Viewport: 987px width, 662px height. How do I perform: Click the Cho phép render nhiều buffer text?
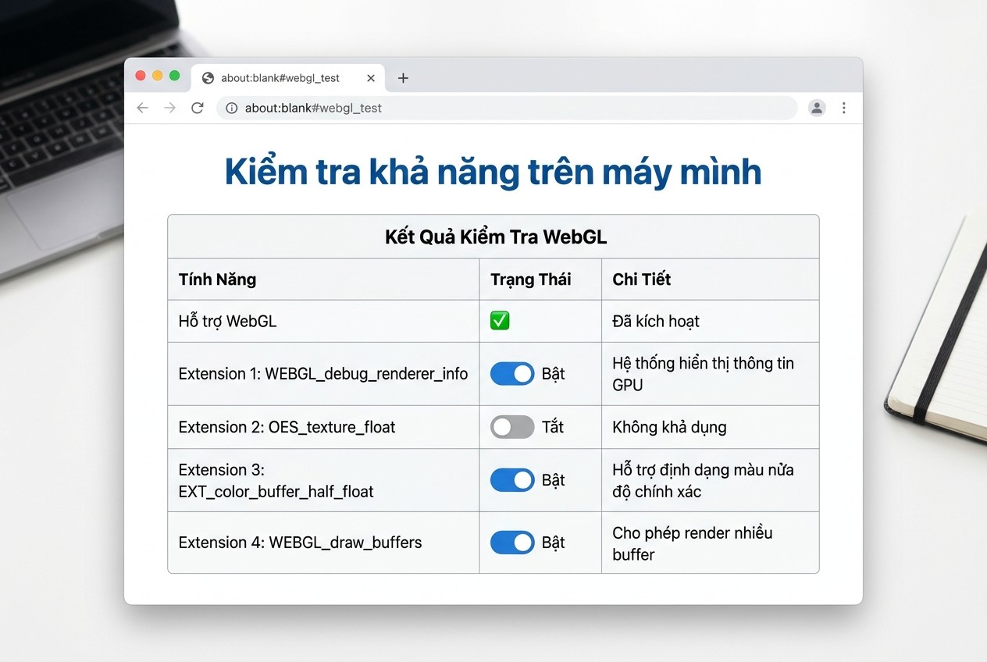click(x=693, y=543)
